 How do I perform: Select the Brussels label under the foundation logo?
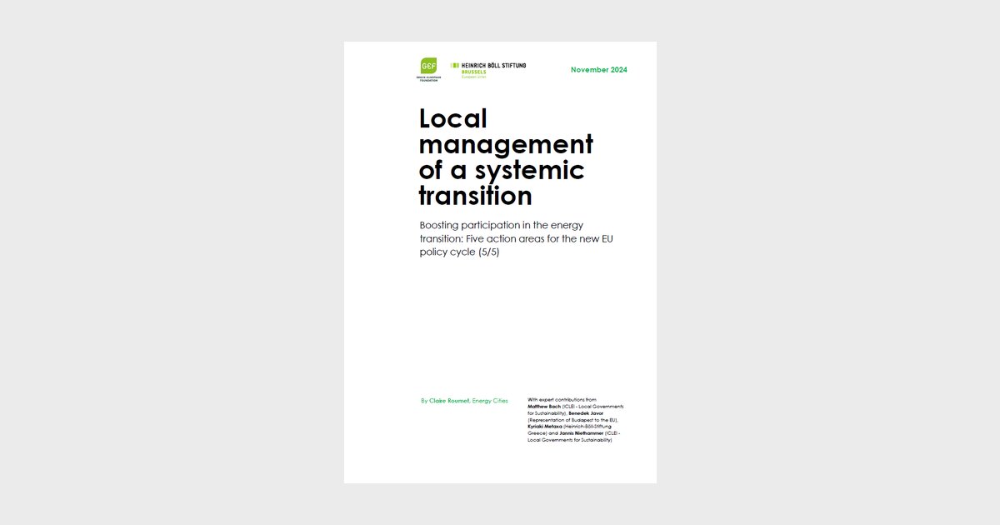(473, 72)
